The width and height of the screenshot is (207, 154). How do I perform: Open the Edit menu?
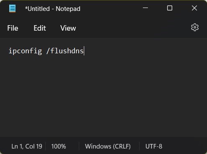click(40, 28)
